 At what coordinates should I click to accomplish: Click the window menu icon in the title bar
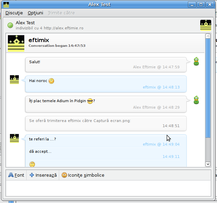click(x=6, y=4)
